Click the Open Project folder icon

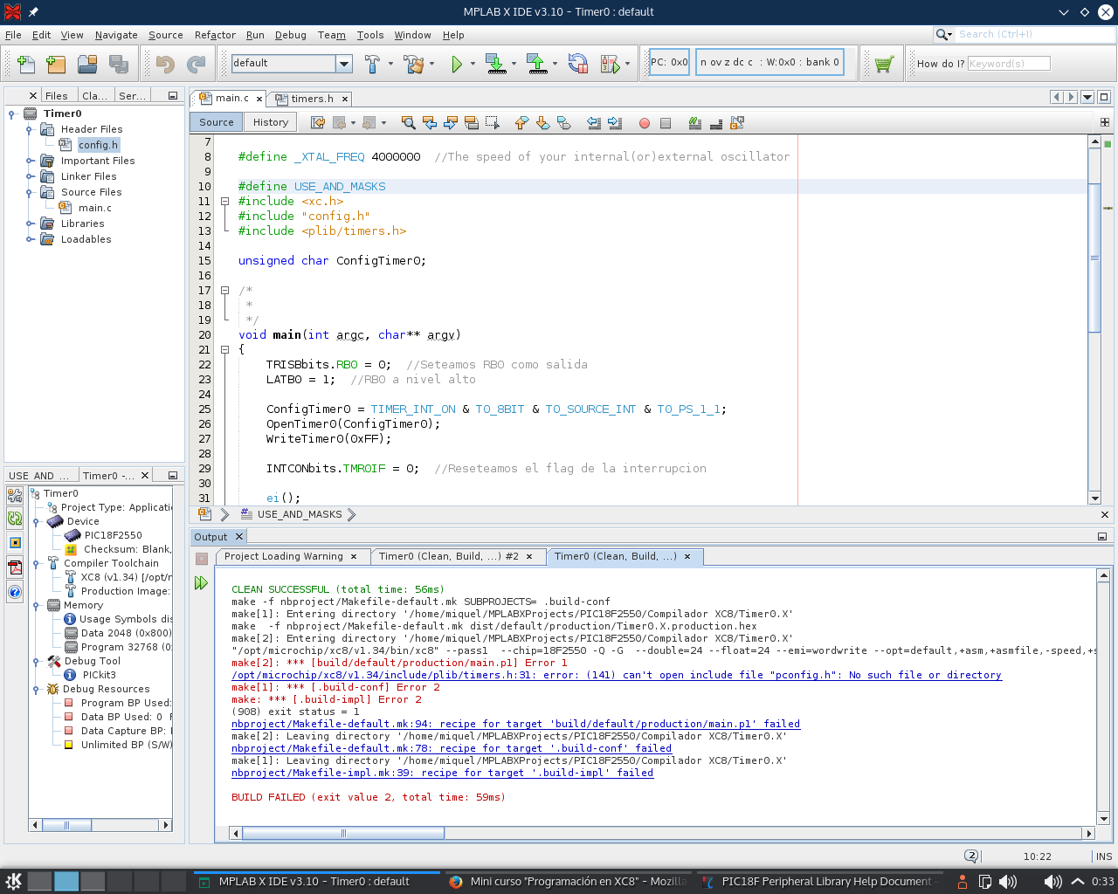(x=87, y=64)
